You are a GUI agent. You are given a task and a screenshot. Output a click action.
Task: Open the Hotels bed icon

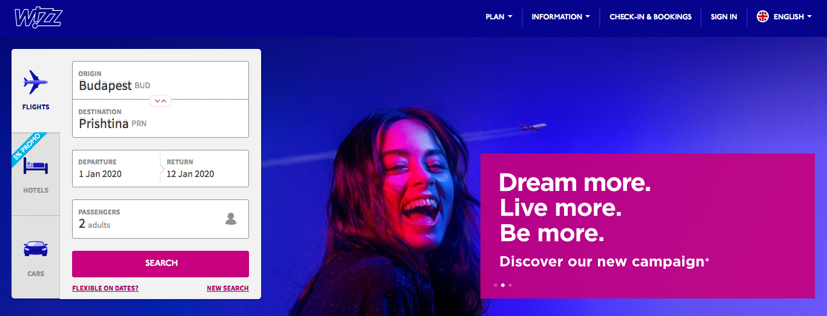coord(36,165)
